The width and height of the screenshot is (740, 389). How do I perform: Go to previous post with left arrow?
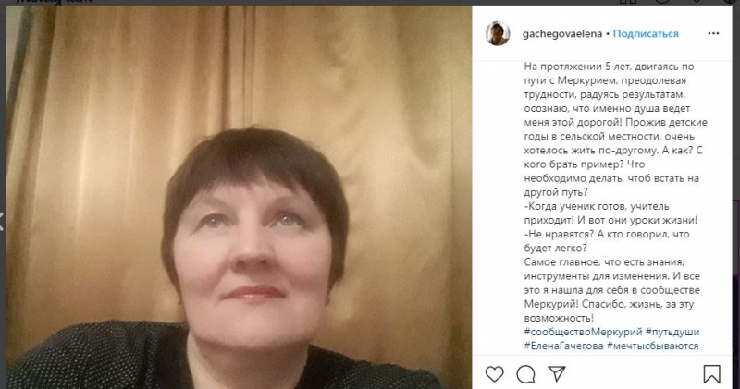tap(2, 221)
